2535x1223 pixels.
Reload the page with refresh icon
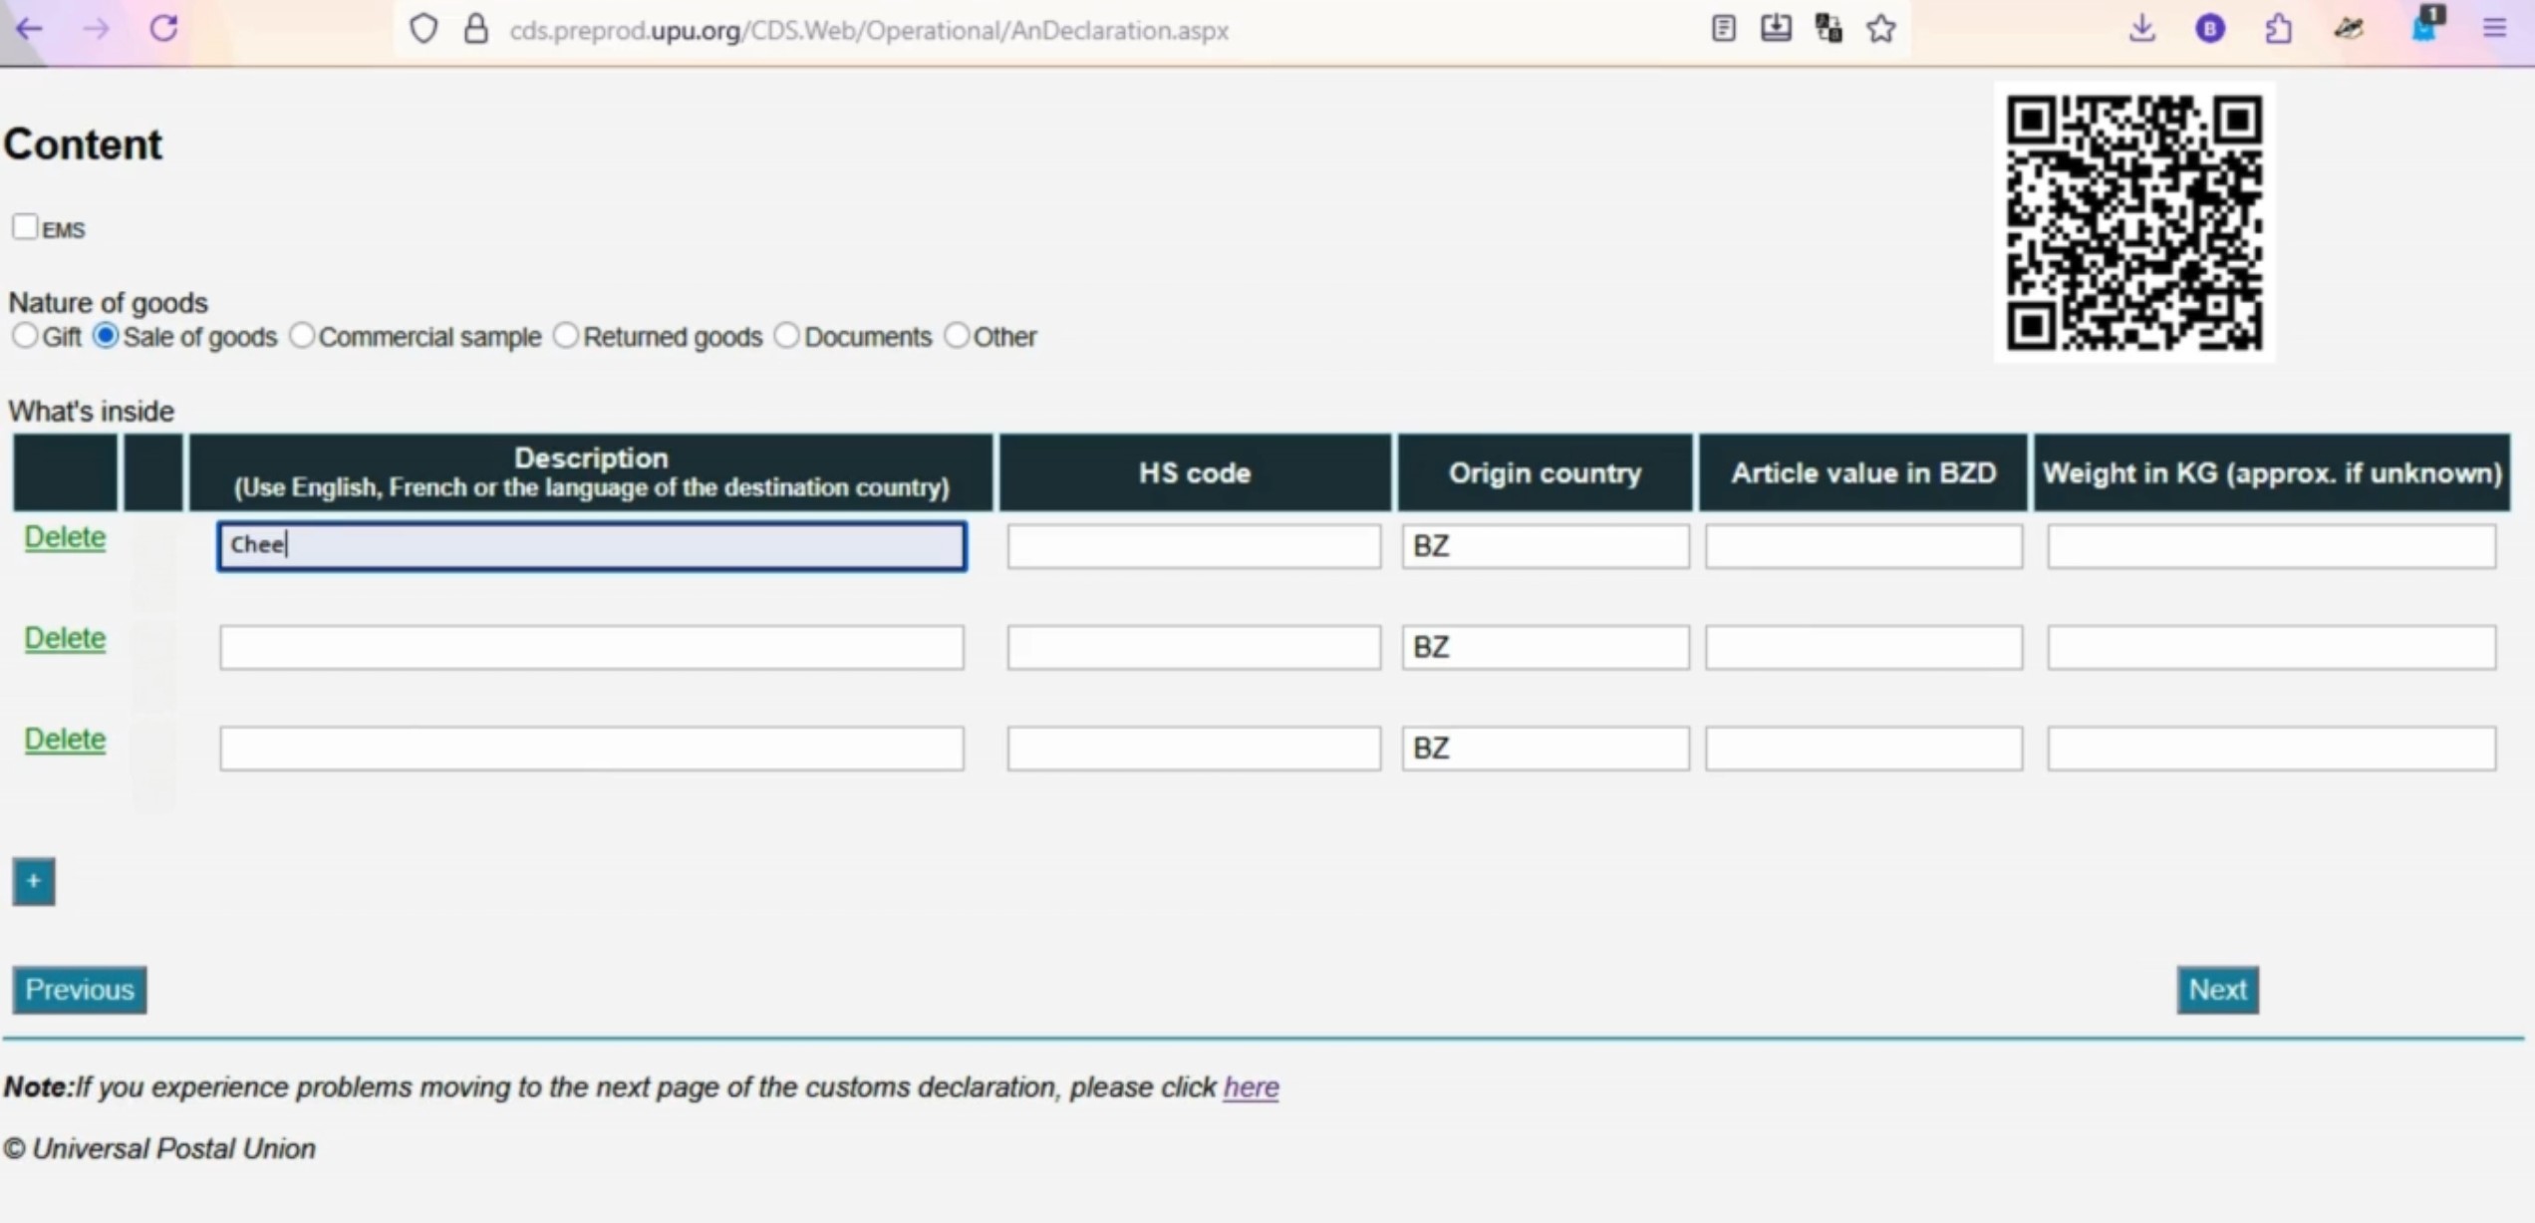[164, 29]
